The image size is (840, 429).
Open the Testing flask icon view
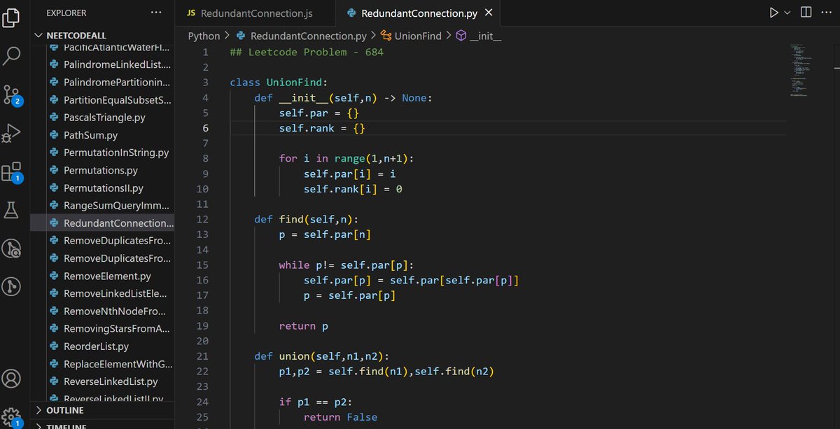12,209
